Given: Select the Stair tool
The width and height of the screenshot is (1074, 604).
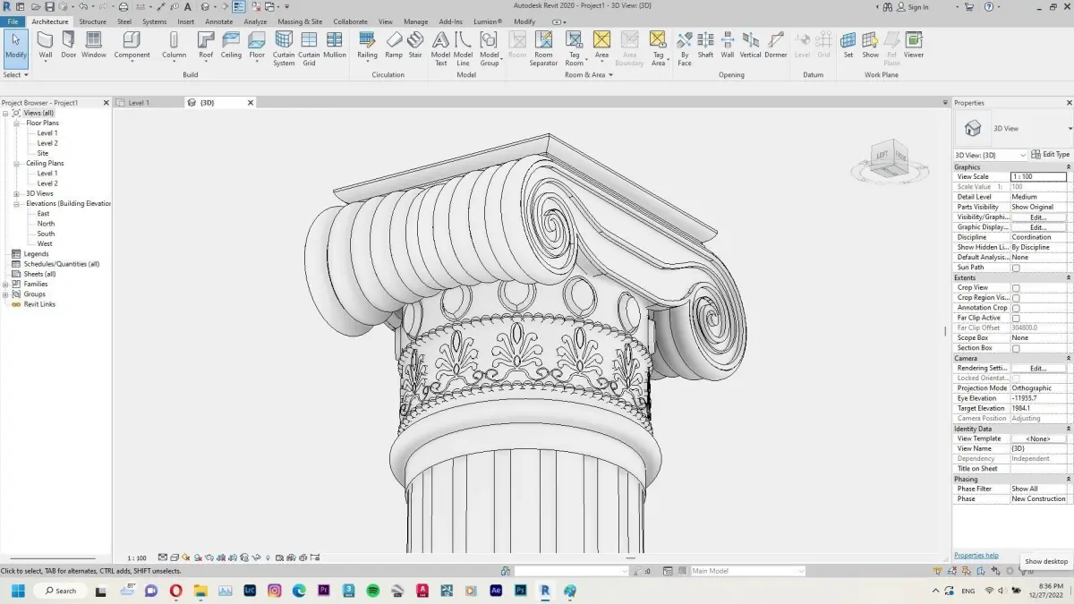Looking at the screenshot, I should tap(415, 46).
